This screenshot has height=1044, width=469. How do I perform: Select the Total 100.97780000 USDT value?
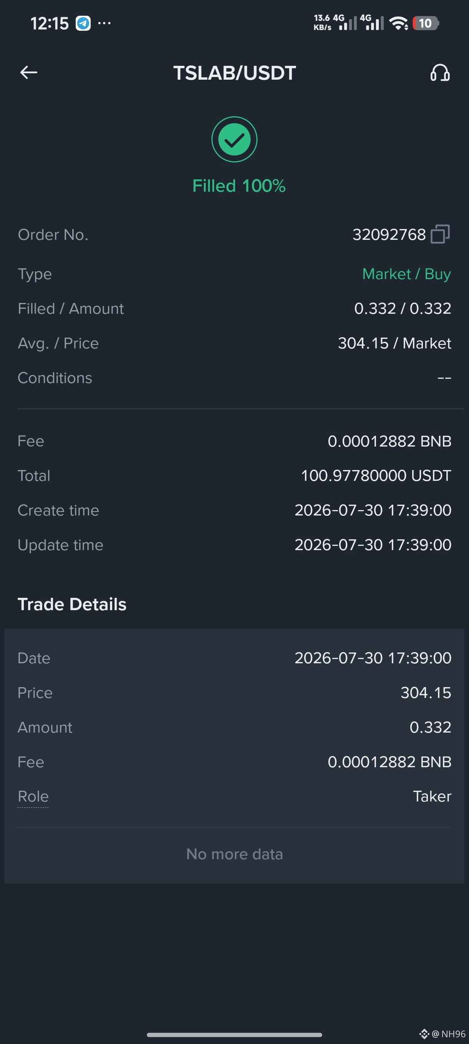[x=376, y=475]
